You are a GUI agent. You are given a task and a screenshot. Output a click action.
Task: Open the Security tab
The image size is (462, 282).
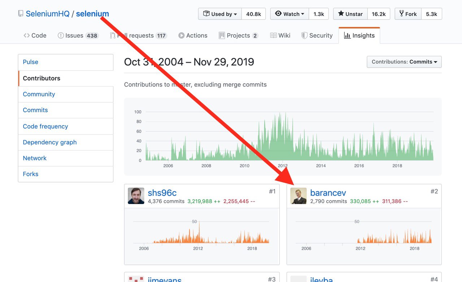(317, 35)
